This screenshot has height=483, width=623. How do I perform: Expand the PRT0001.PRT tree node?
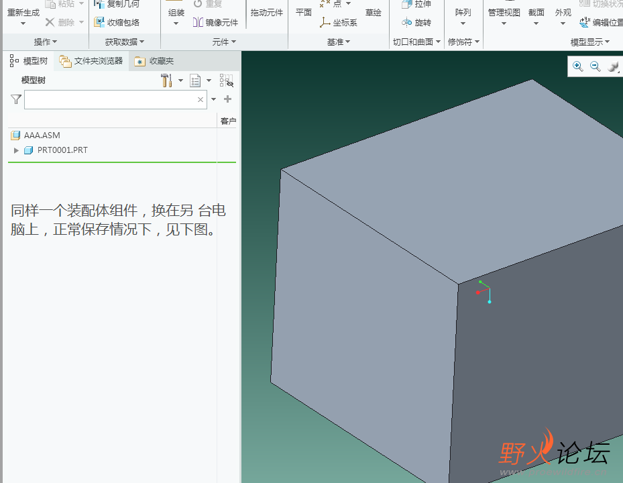coord(16,150)
